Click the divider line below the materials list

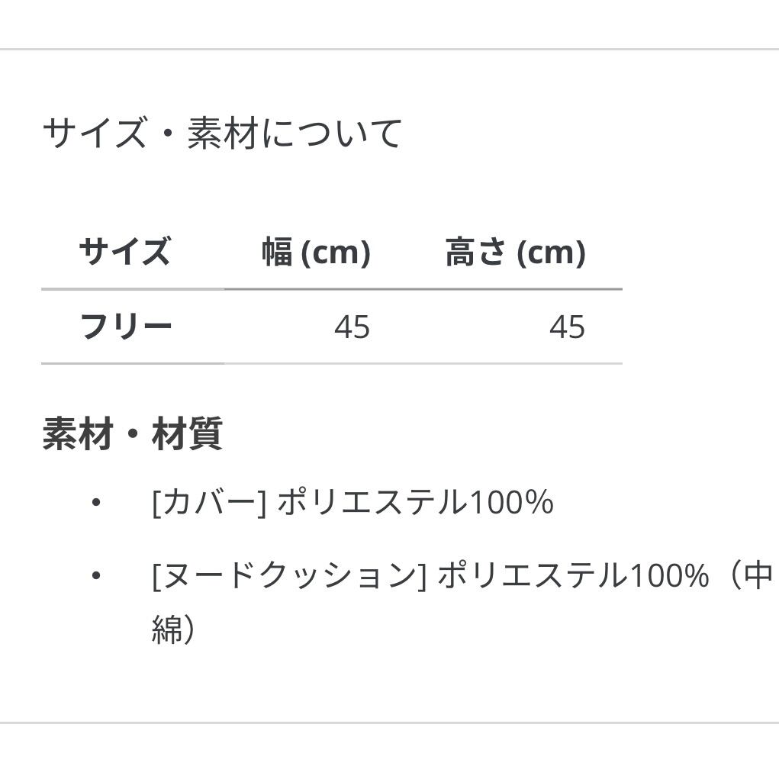click(x=389, y=722)
